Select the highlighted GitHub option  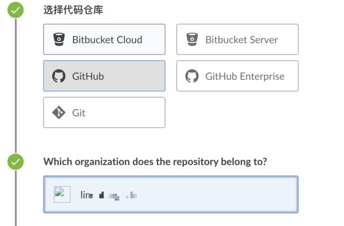104,76
